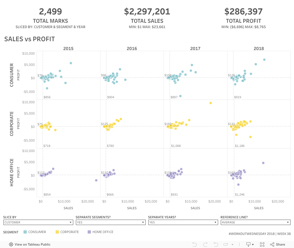The image size is (294, 248).
Task: Open the Download menu icon
Action: [250, 244]
